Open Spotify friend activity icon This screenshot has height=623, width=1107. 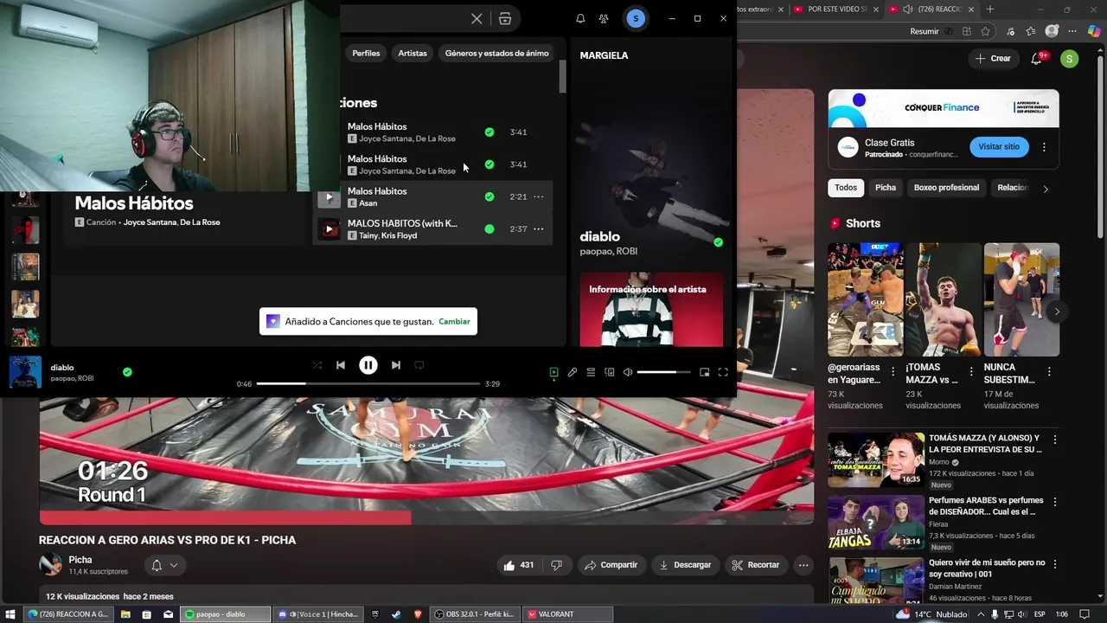pyautogui.click(x=604, y=18)
